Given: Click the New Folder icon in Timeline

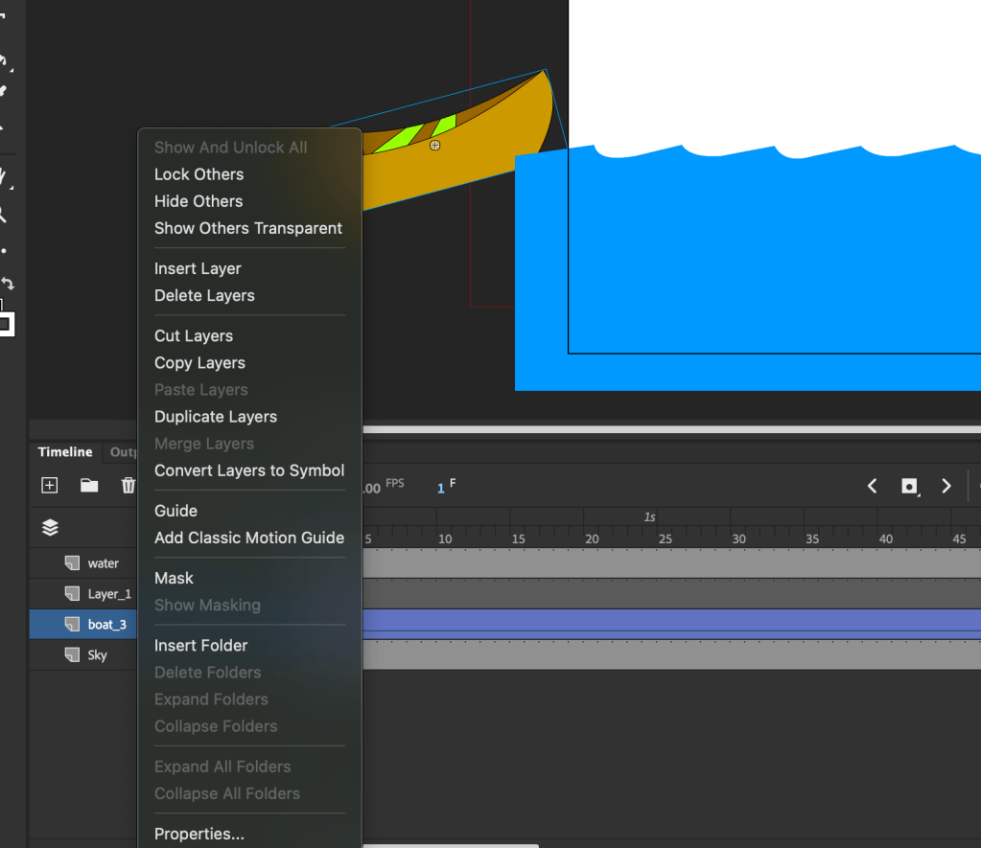Looking at the screenshot, I should [x=89, y=486].
